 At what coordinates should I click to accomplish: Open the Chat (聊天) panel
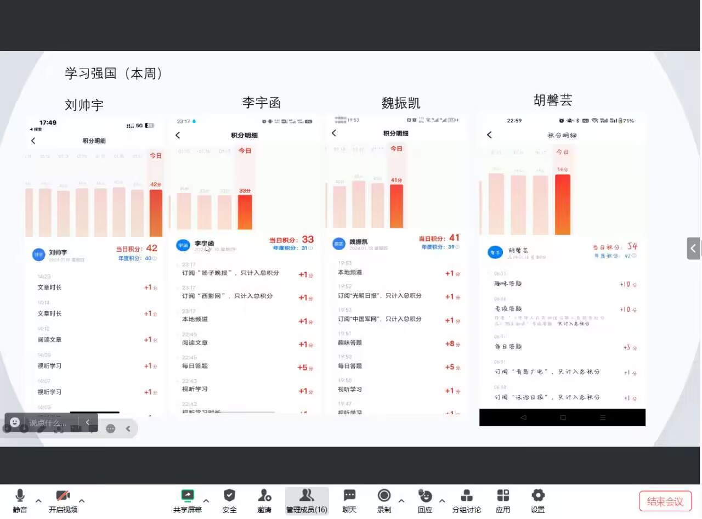349,496
